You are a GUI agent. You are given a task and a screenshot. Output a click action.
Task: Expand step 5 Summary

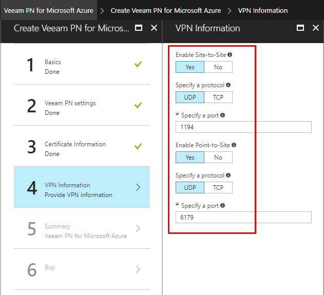point(82,228)
